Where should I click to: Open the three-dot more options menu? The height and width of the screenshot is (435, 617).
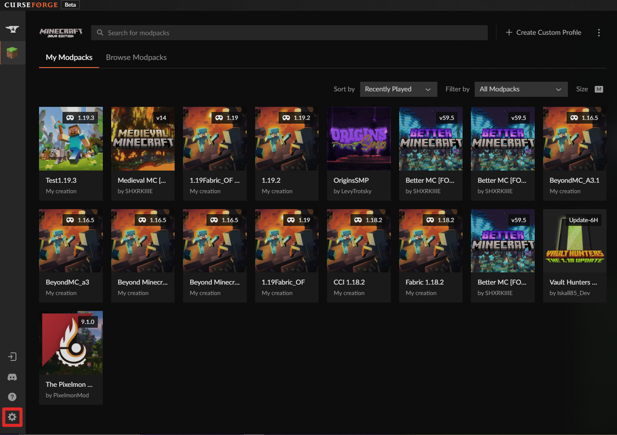pyautogui.click(x=598, y=33)
